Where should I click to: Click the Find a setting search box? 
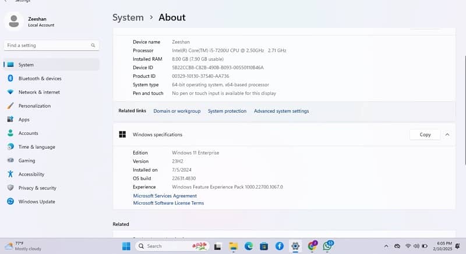(51, 45)
